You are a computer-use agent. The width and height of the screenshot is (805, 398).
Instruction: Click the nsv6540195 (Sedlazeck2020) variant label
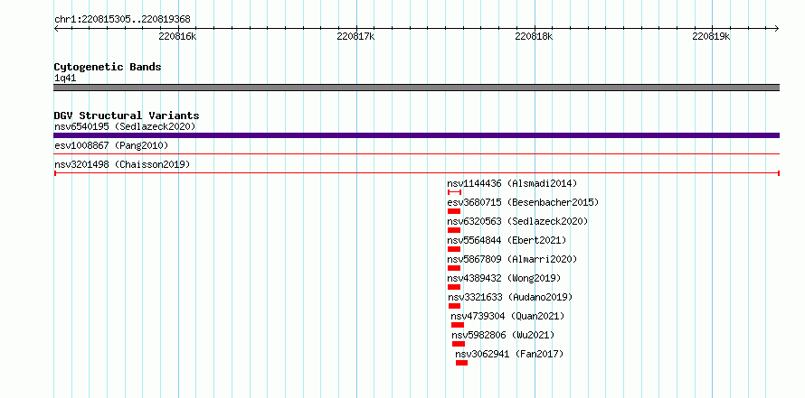coord(125,126)
